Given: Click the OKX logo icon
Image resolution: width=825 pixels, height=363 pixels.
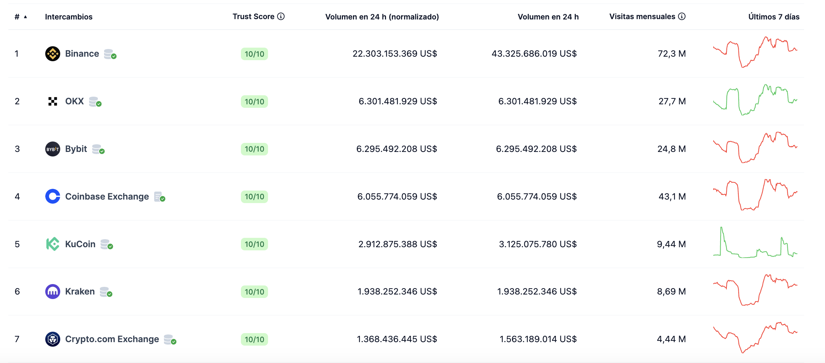Looking at the screenshot, I should [53, 101].
